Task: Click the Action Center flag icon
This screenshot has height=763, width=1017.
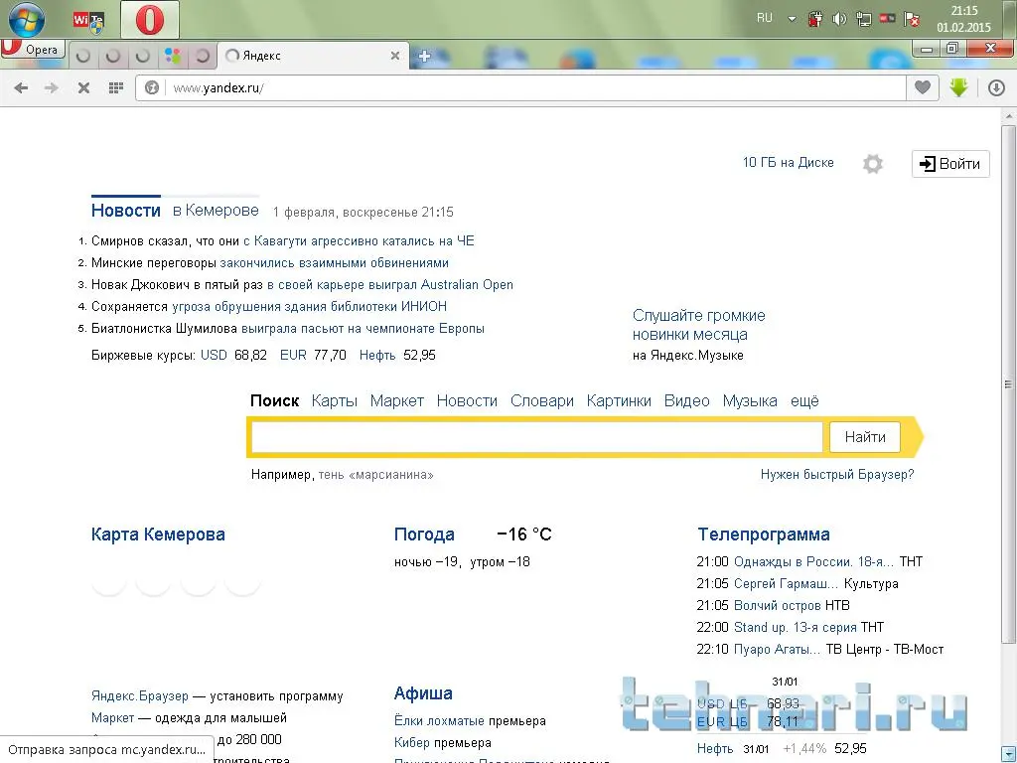Action: pos(912,19)
